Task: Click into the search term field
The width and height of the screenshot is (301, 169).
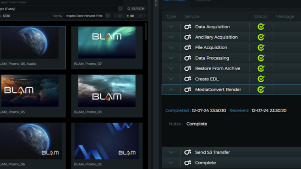Action: point(61,2)
